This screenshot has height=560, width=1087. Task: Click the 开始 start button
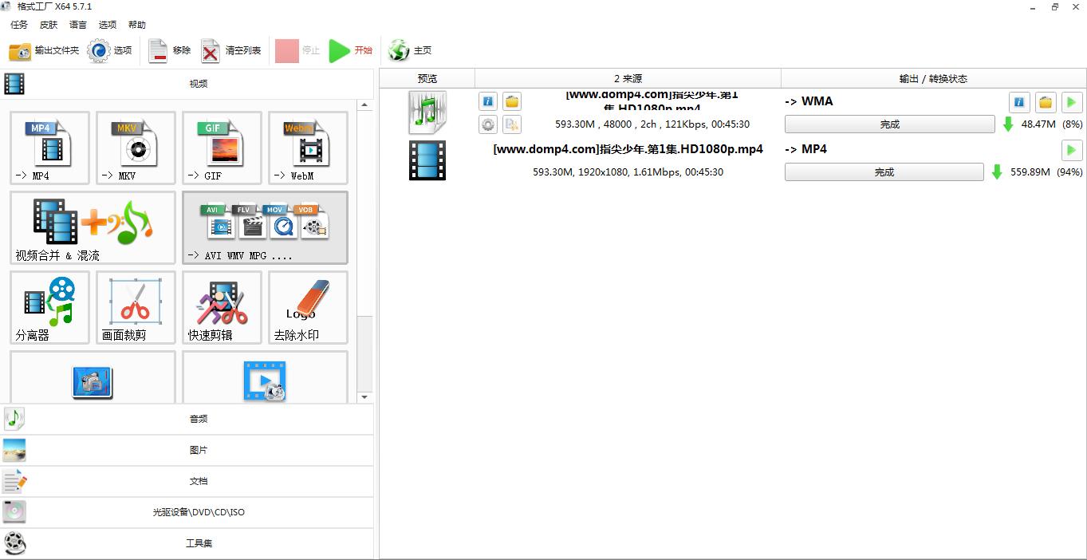[x=352, y=50]
